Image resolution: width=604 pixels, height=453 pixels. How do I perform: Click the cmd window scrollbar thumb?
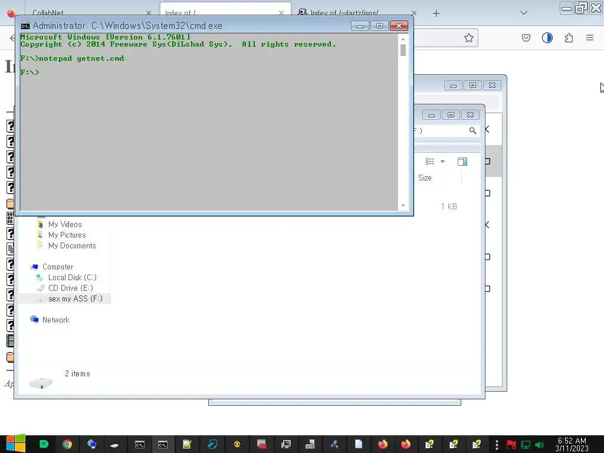pos(403,50)
